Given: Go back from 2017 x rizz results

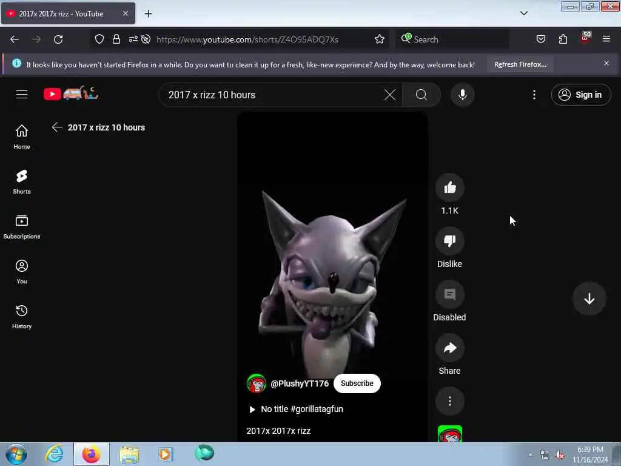Looking at the screenshot, I should [57, 127].
